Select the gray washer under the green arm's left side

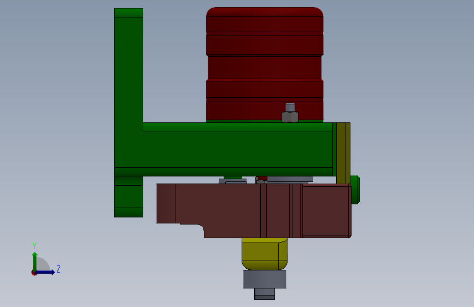(233, 181)
